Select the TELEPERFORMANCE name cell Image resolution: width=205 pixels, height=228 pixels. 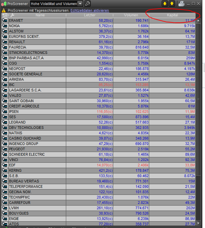[37, 186]
